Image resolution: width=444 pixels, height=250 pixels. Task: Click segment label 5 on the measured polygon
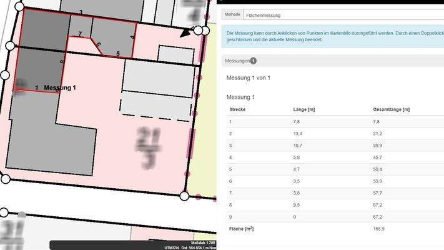pos(118,54)
